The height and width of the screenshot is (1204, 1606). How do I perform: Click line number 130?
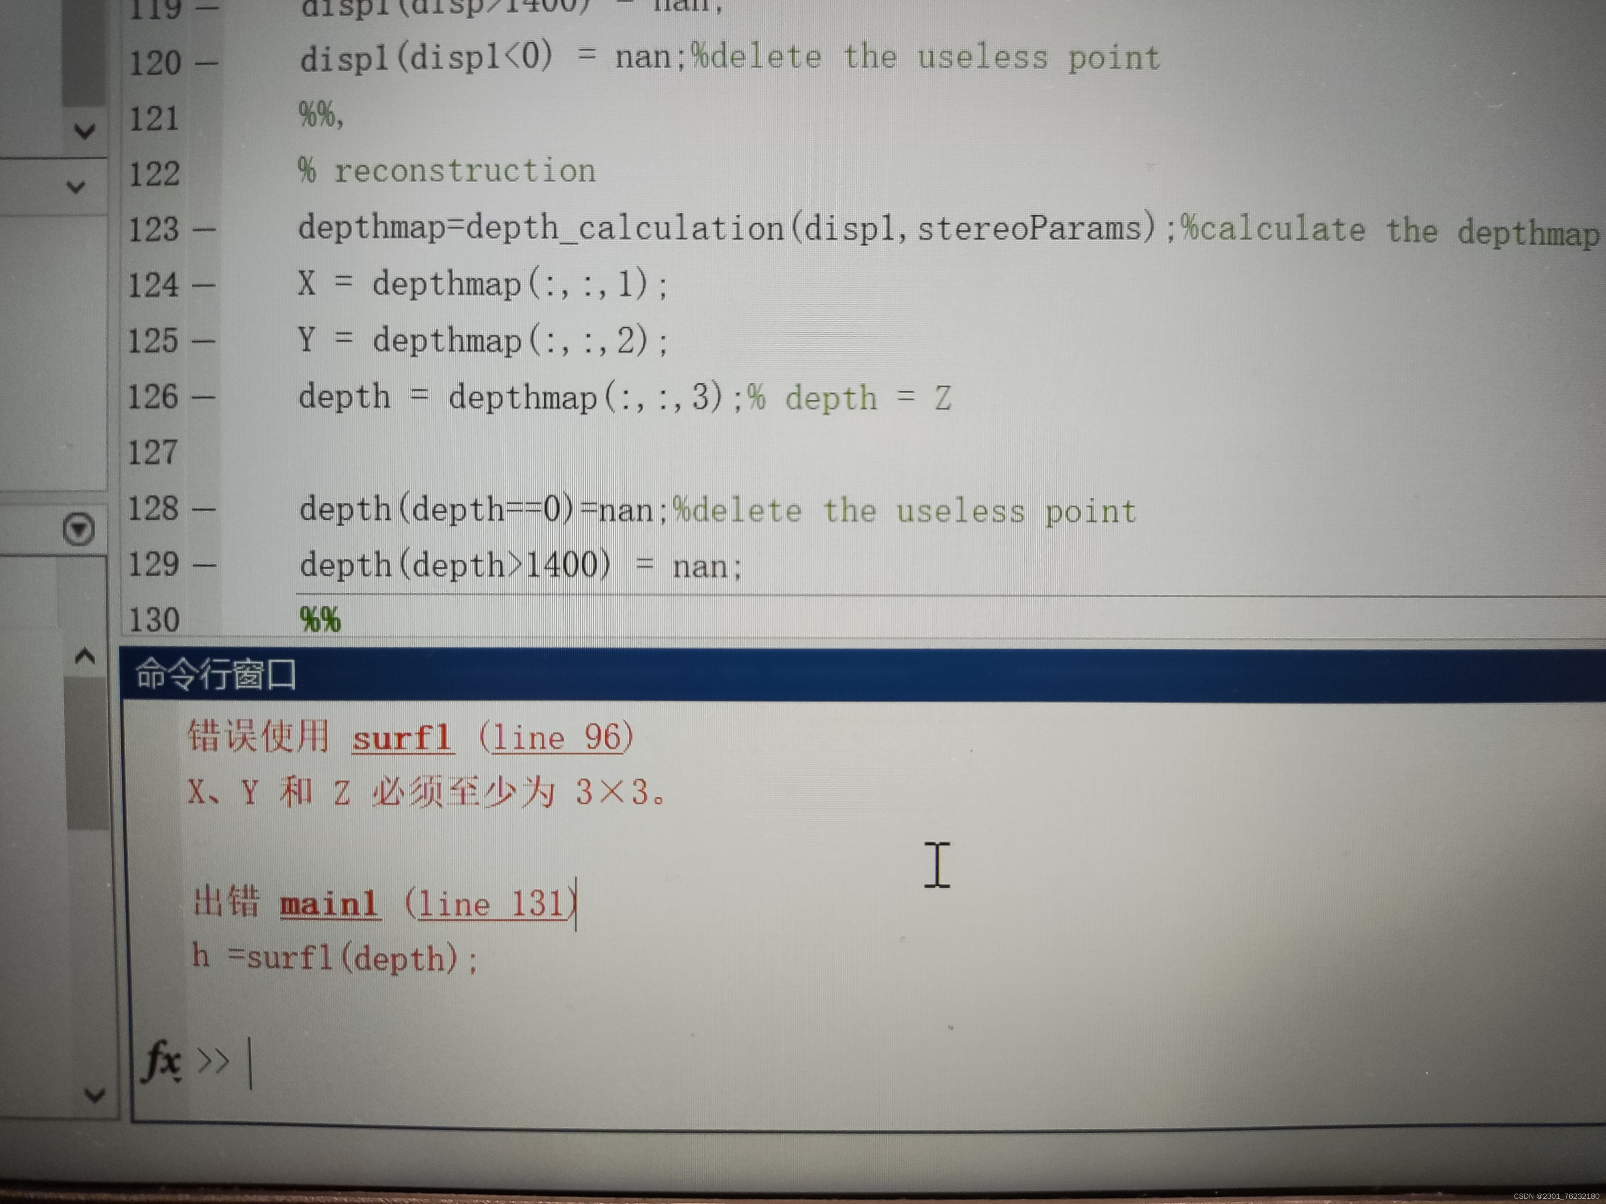pyautogui.click(x=154, y=620)
